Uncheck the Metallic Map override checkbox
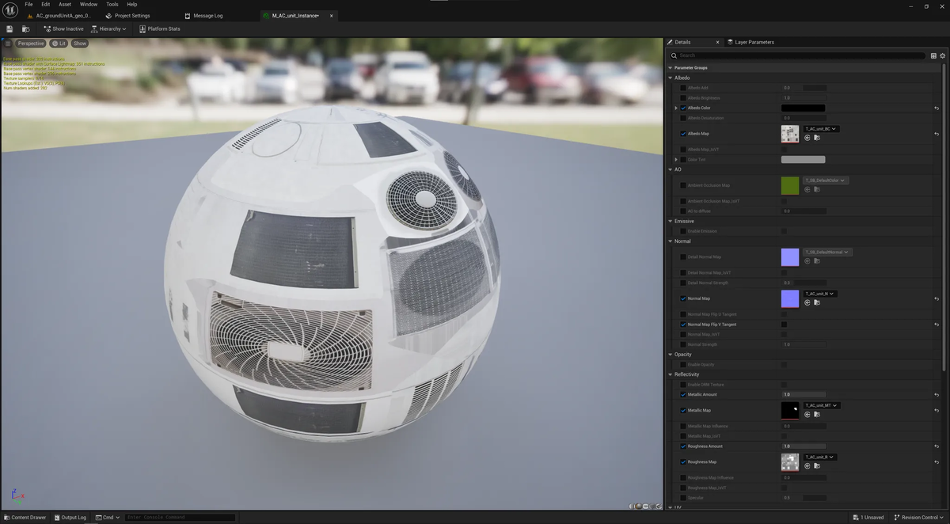This screenshot has height=524, width=950. pos(683,410)
